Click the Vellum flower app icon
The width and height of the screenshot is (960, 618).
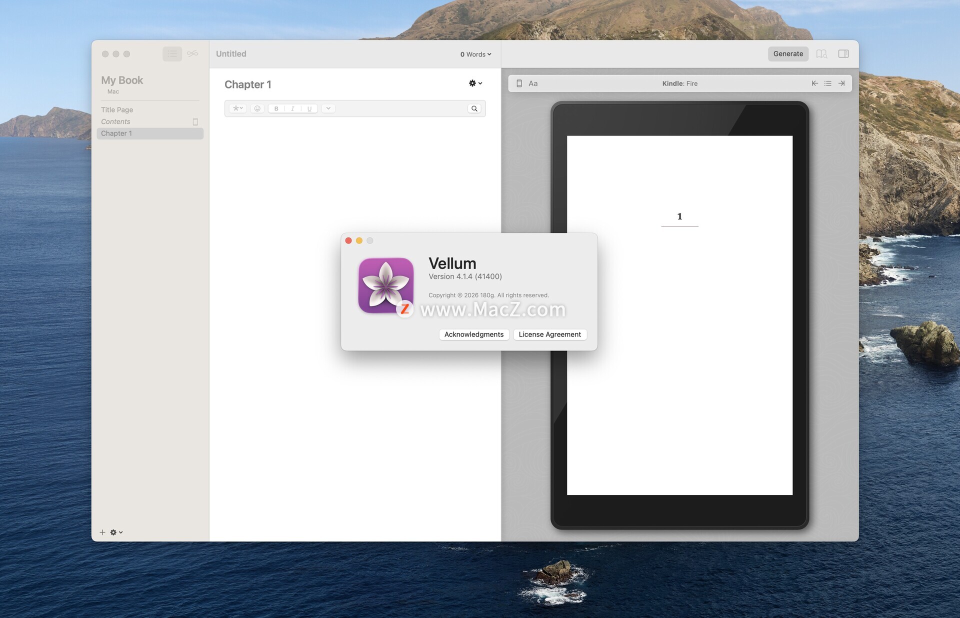coord(385,285)
